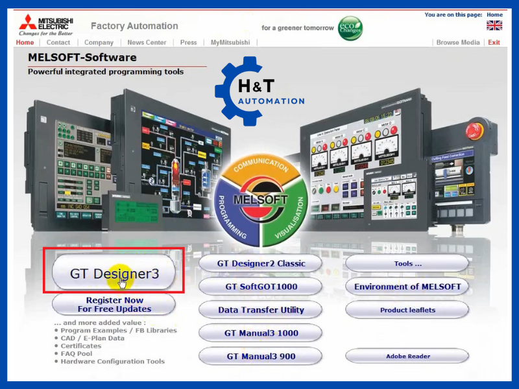
Task: Click the Browse Media link
Action: [458, 43]
